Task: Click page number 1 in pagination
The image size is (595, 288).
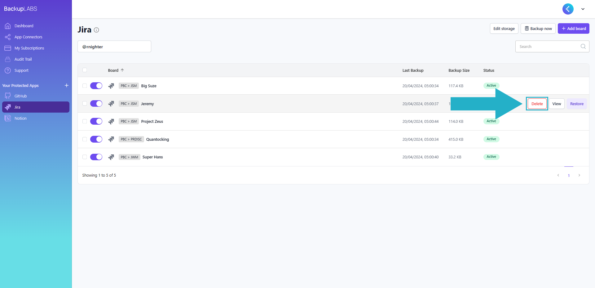Action: point(569,175)
